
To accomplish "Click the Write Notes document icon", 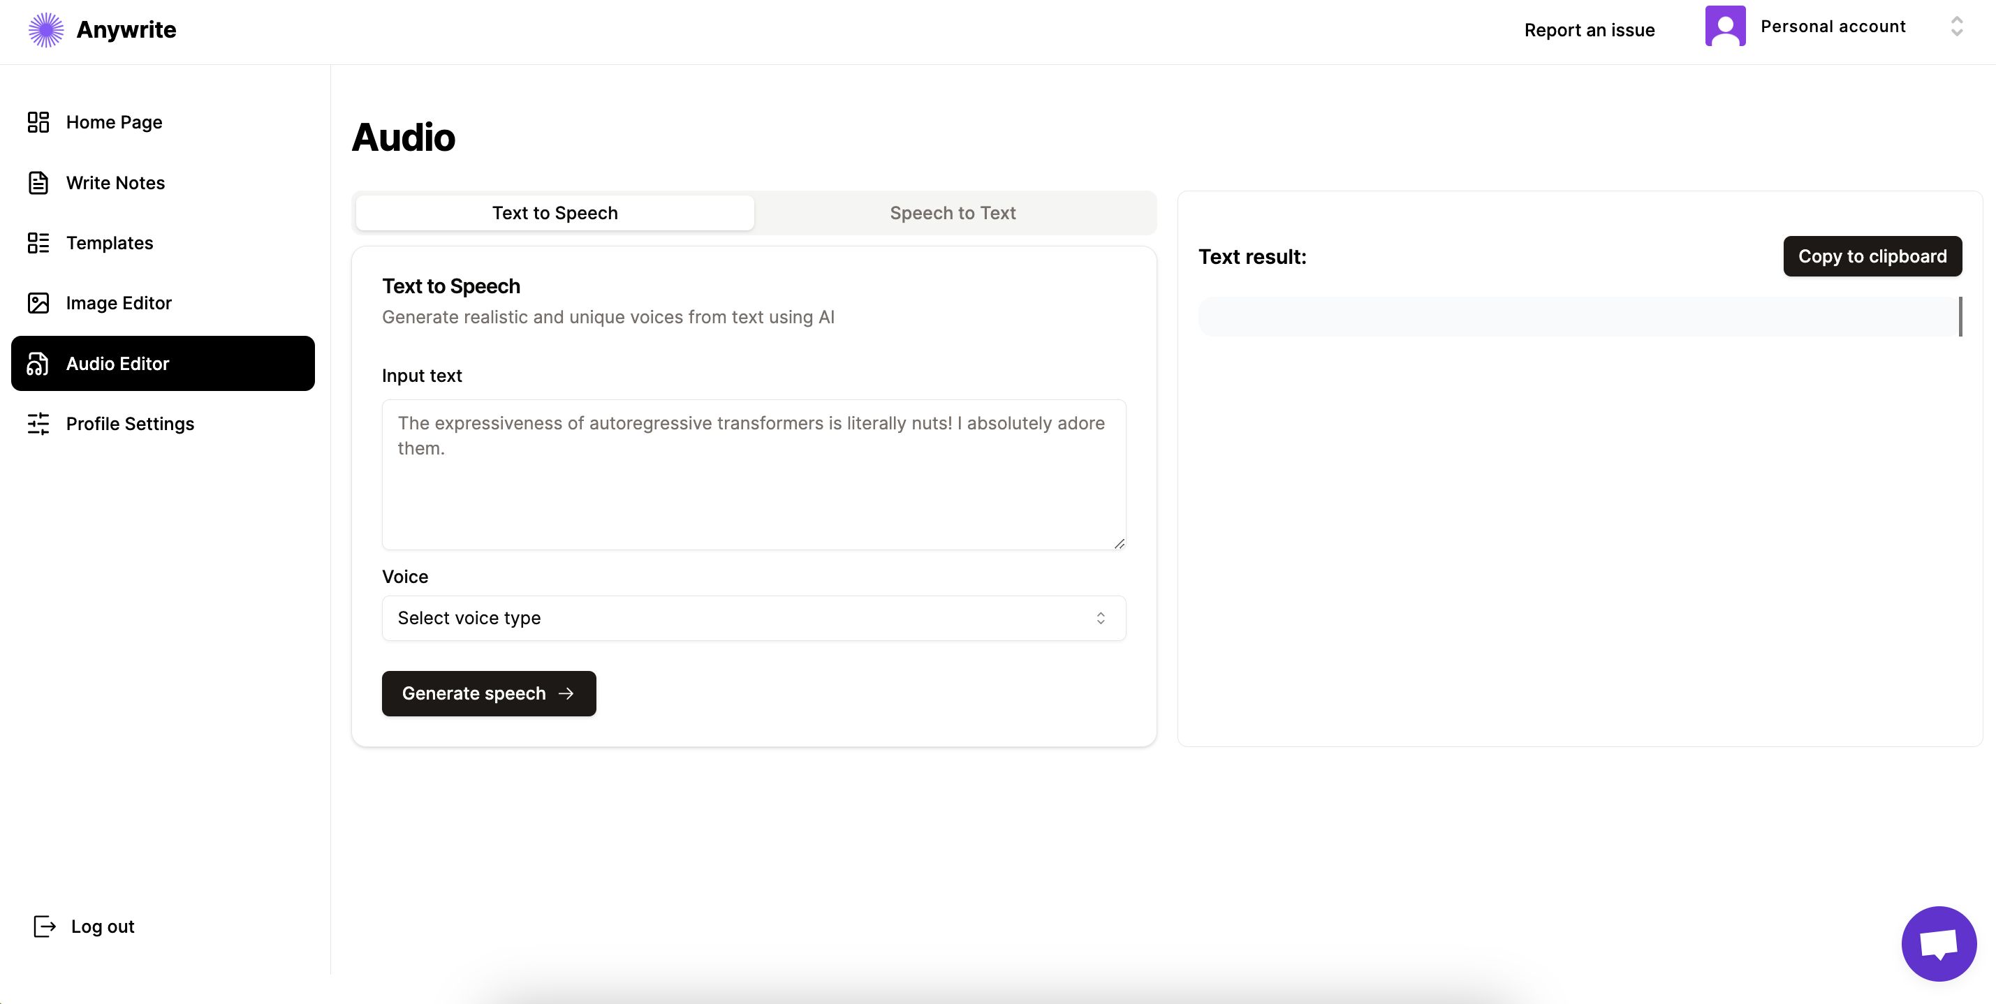I will [38, 183].
